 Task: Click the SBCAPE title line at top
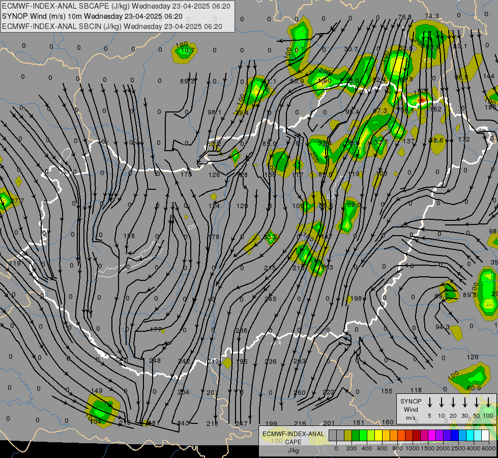116,6
